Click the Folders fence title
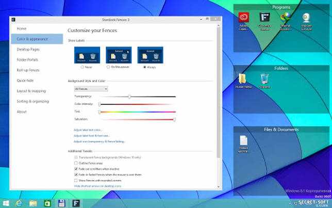332x208 pixels. tap(281, 68)
